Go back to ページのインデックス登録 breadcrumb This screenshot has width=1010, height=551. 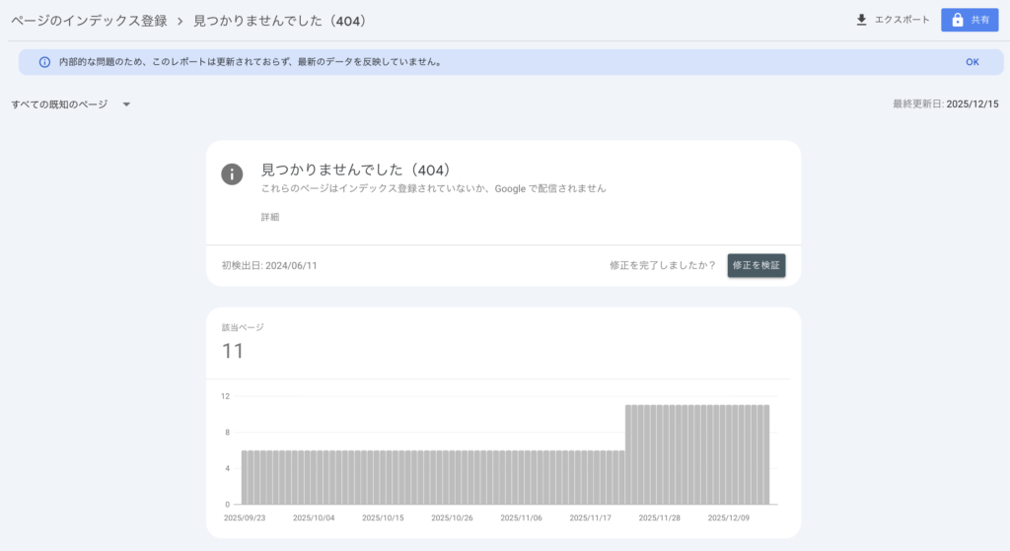[x=89, y=21]
